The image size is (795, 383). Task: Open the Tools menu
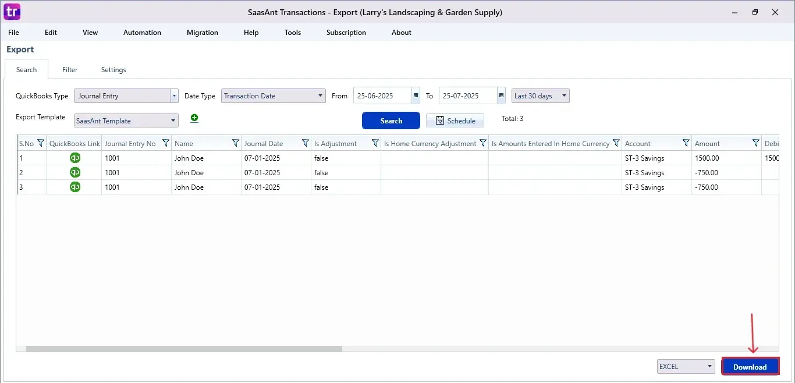(293, 33)
